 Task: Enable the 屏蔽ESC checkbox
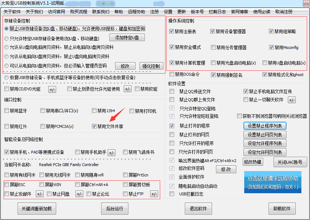[6, 184]
